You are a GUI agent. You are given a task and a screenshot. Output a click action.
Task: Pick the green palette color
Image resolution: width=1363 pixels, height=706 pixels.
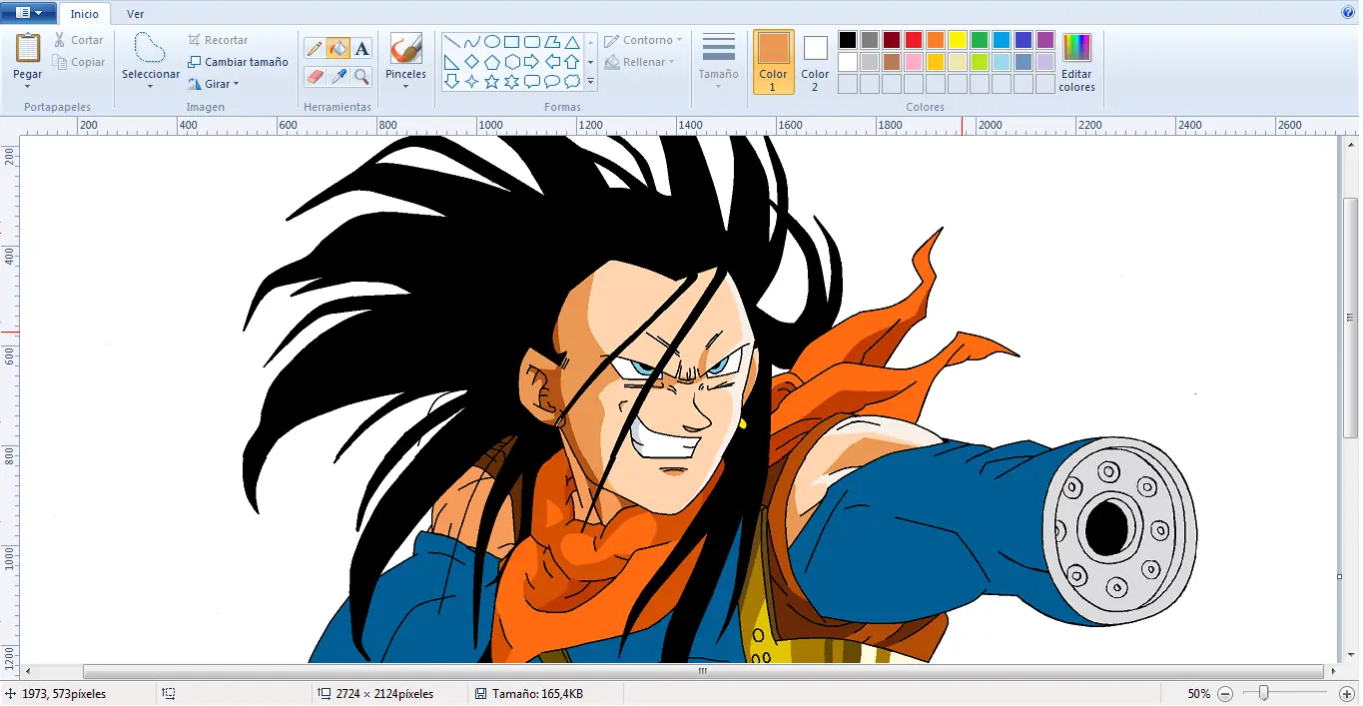979,40
